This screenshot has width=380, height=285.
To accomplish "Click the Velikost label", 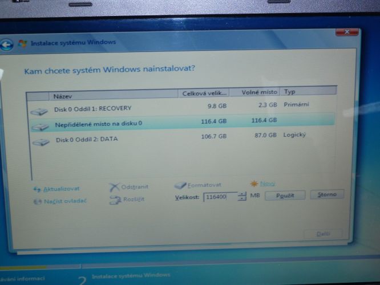I will click(x=187, y=198).
